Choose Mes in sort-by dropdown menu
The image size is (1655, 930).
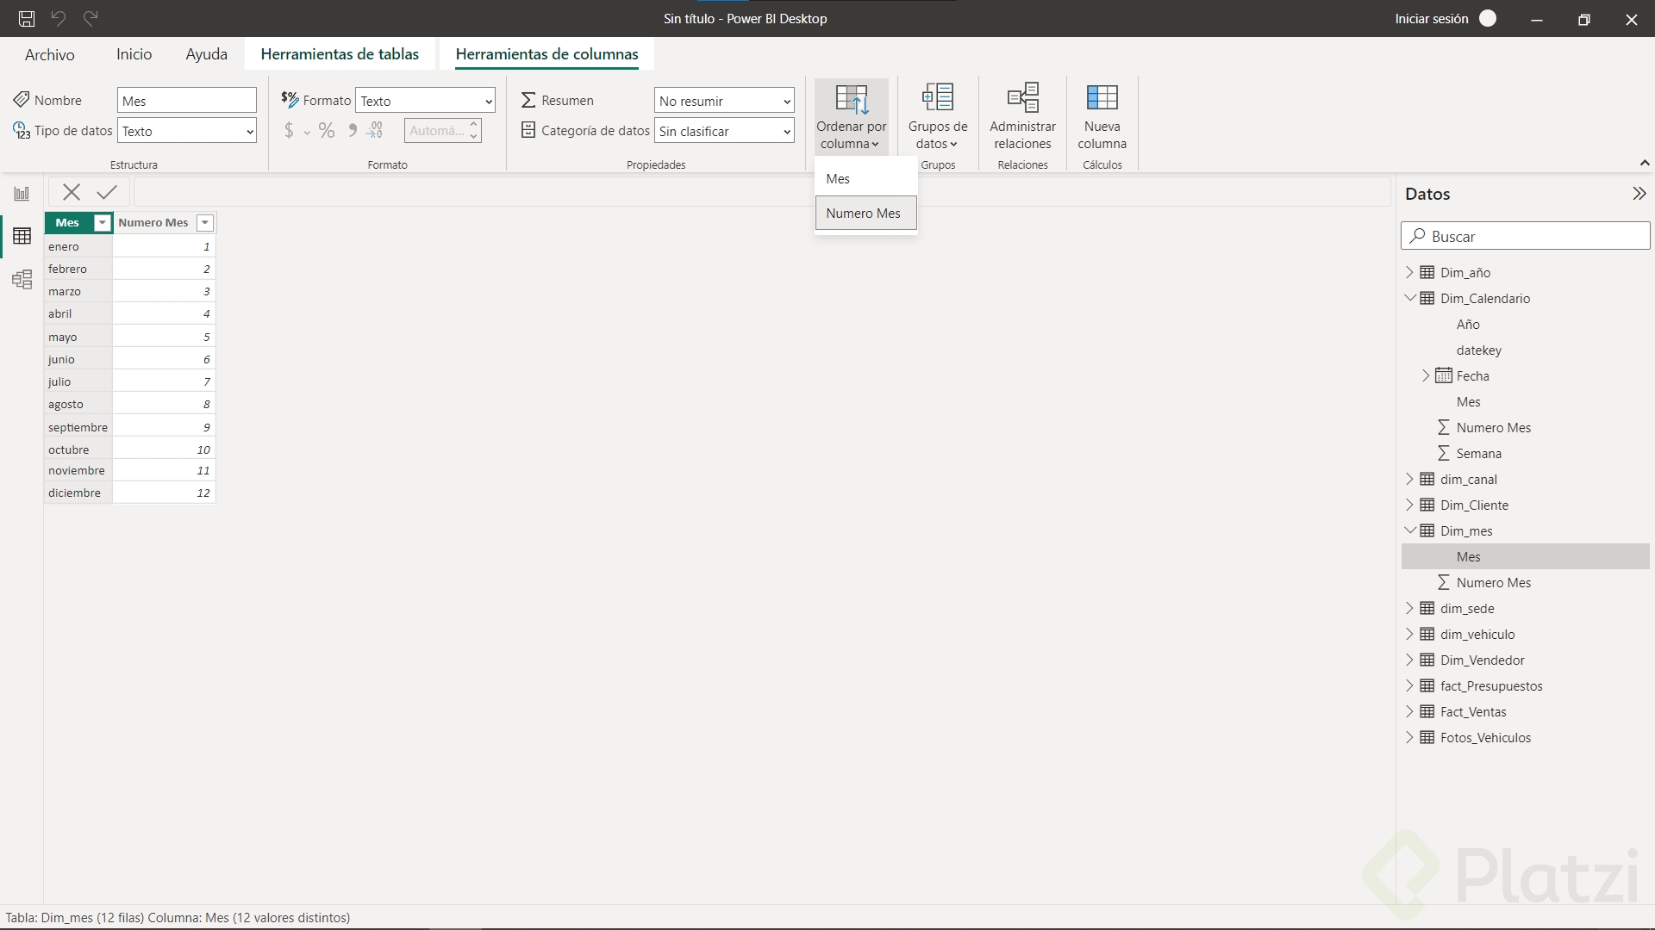pos(865,179)
